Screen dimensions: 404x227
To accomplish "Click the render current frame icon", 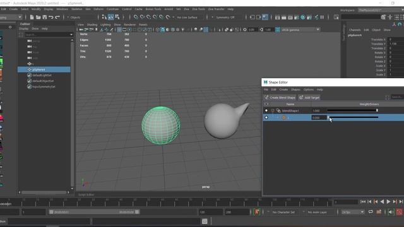I will pos(283,17).
